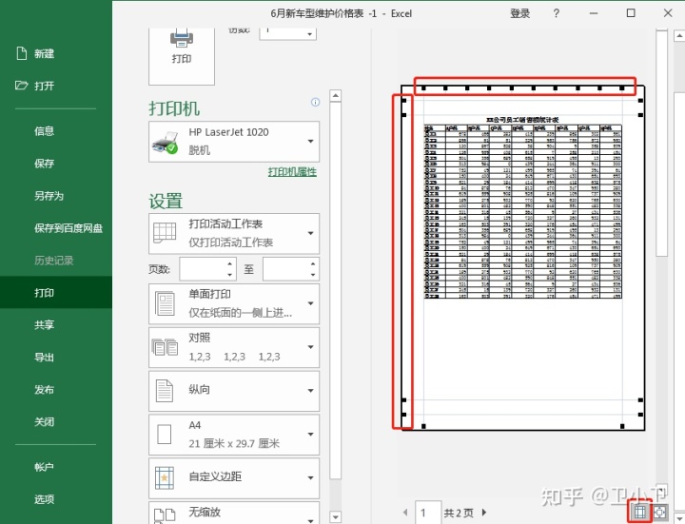The width and height of the screenshot is (685, 524).
Task: Expand the custom margins dropdown
Action: 310,477
